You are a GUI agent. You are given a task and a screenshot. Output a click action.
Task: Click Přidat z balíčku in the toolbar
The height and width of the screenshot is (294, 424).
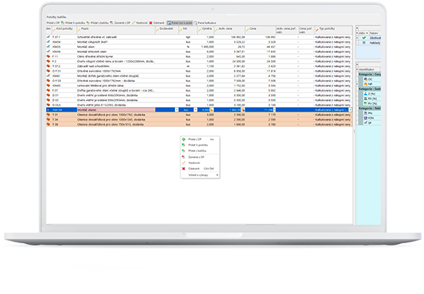coord(98,23)
